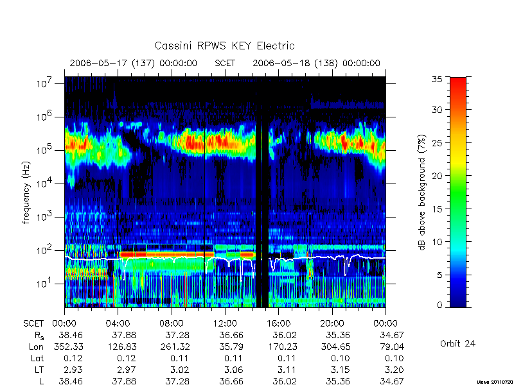Click the 10^2 frequency tick label
514x385 pixels.
click(46, 250)
